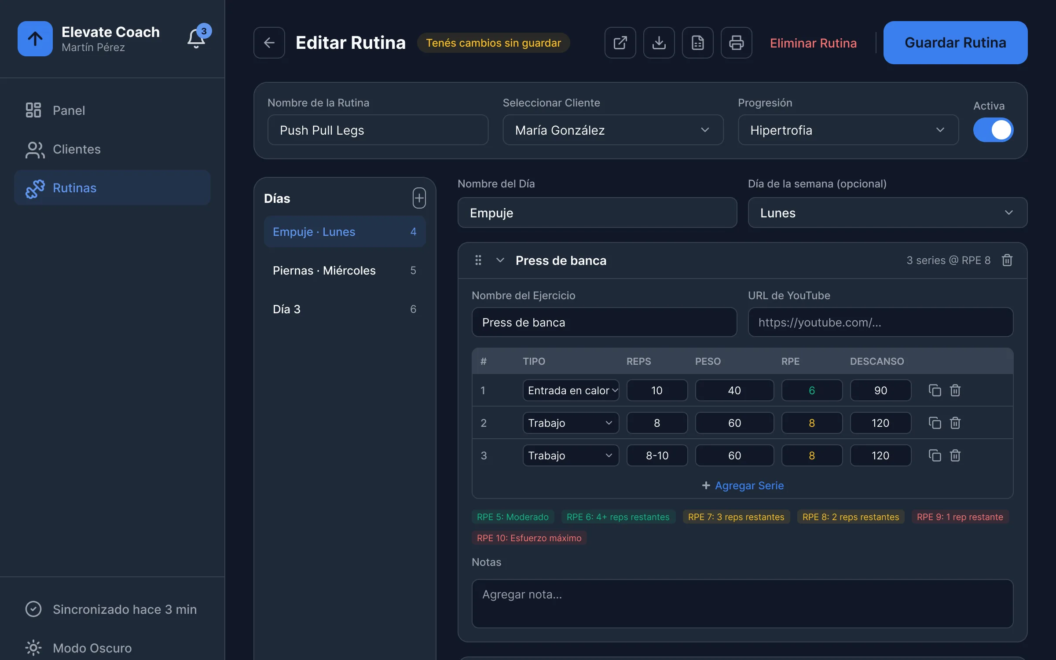Click the Panel grid icon
1056x660 pixels.
point(33,110)
